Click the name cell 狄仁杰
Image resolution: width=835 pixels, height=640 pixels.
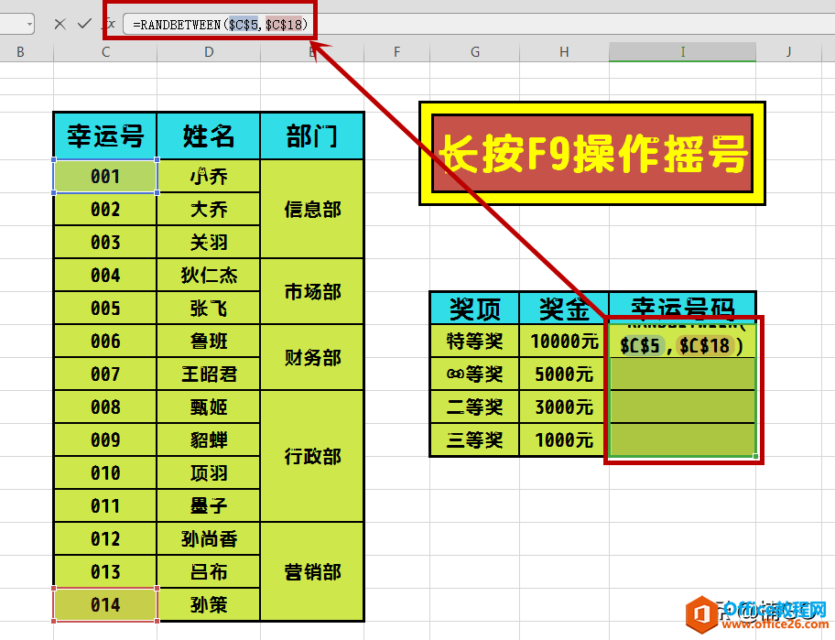tap(209, 276)
